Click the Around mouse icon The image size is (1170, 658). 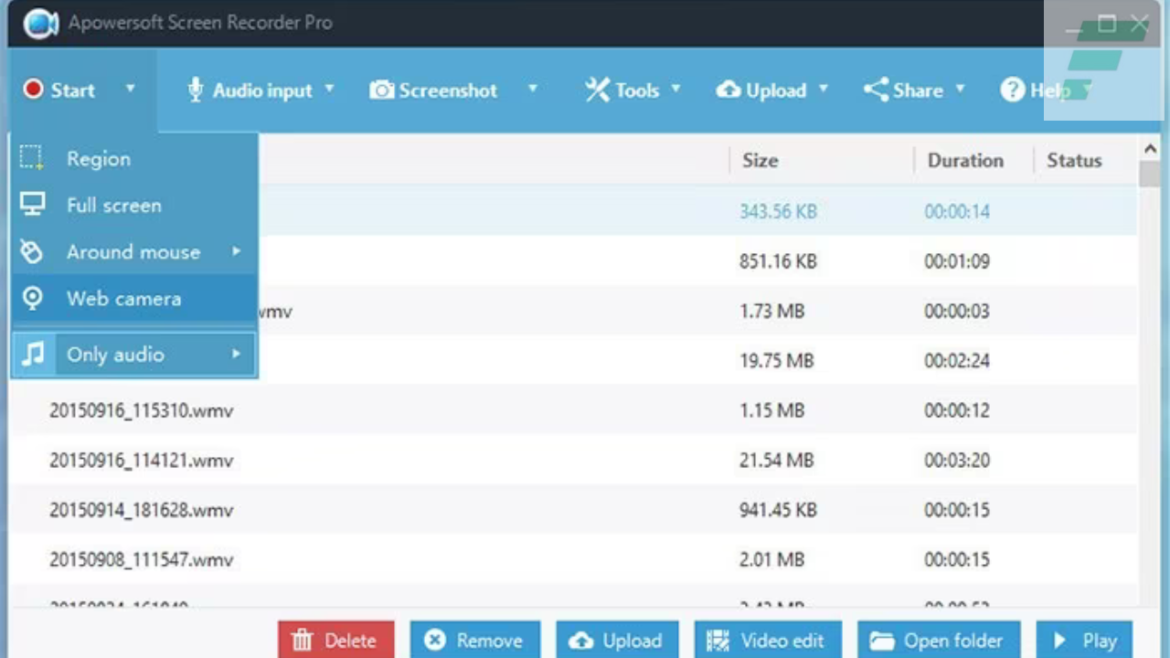tap(32, 251)
